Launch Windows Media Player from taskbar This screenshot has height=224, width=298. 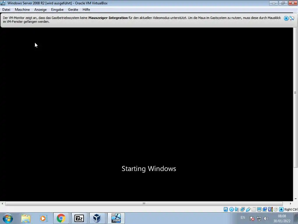(x=43, y=218)
